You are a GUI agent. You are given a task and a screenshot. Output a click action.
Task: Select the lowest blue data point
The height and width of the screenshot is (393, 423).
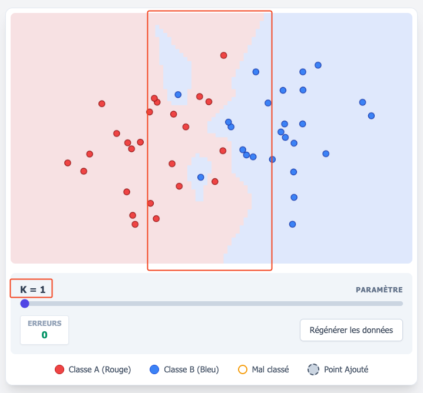point(292,224)
